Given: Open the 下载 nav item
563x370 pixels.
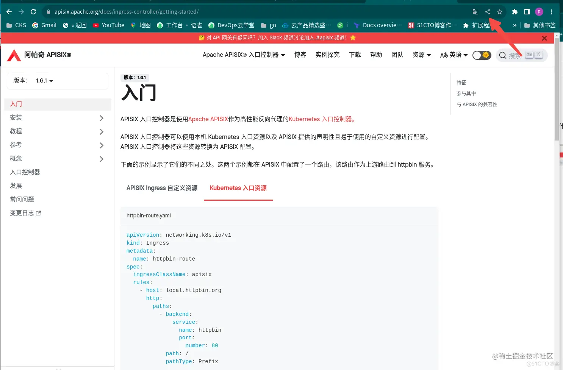Looking at the screenshot, I should coord(355,55).
